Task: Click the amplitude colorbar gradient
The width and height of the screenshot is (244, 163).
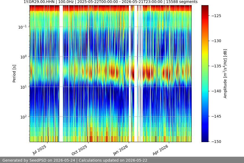Action: [x=205, y=74]
